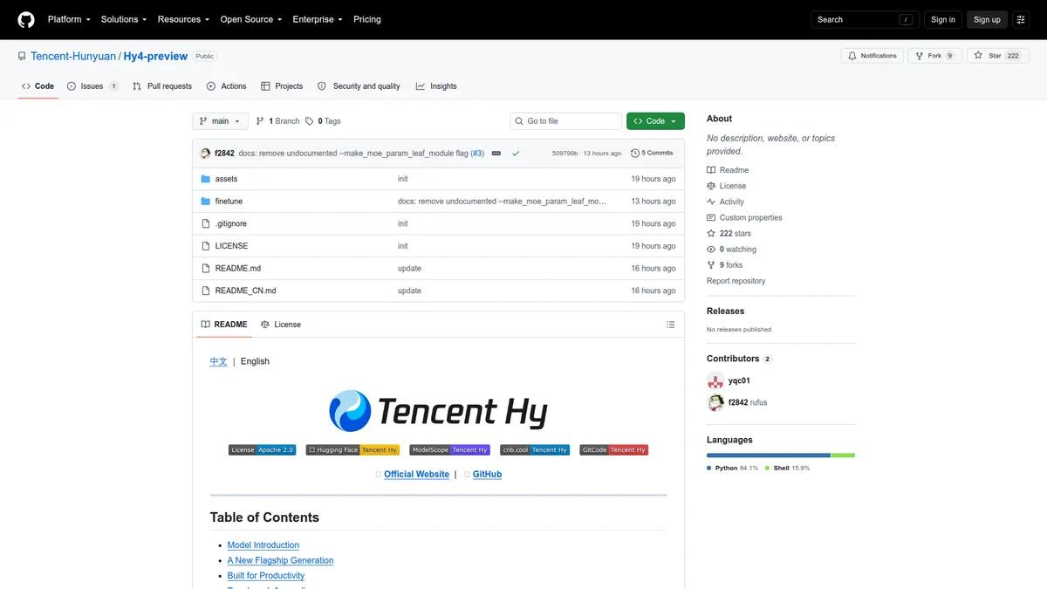This screenshot has width=1047, height=589.
Task: Focus the Go to file field
Action: tap(566, 121)
